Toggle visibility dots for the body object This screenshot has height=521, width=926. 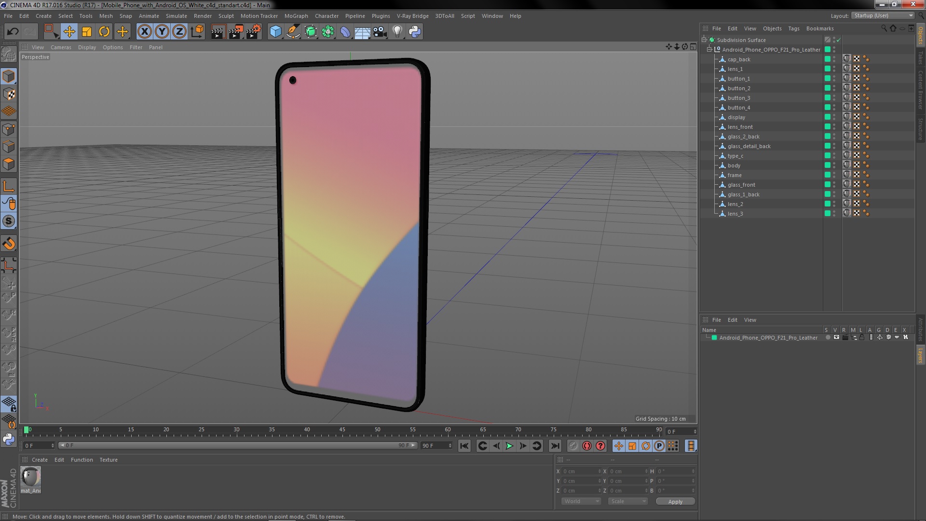(834, 165)
